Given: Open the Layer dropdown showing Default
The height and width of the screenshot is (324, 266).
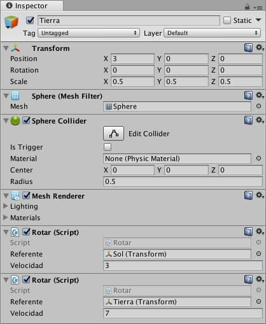Looking at the screenshot, I should [x=212, y=33].
